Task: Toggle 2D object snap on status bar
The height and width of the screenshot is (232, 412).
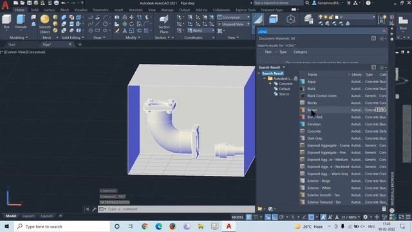Action: pyautogui.click(x=311, y=217)
